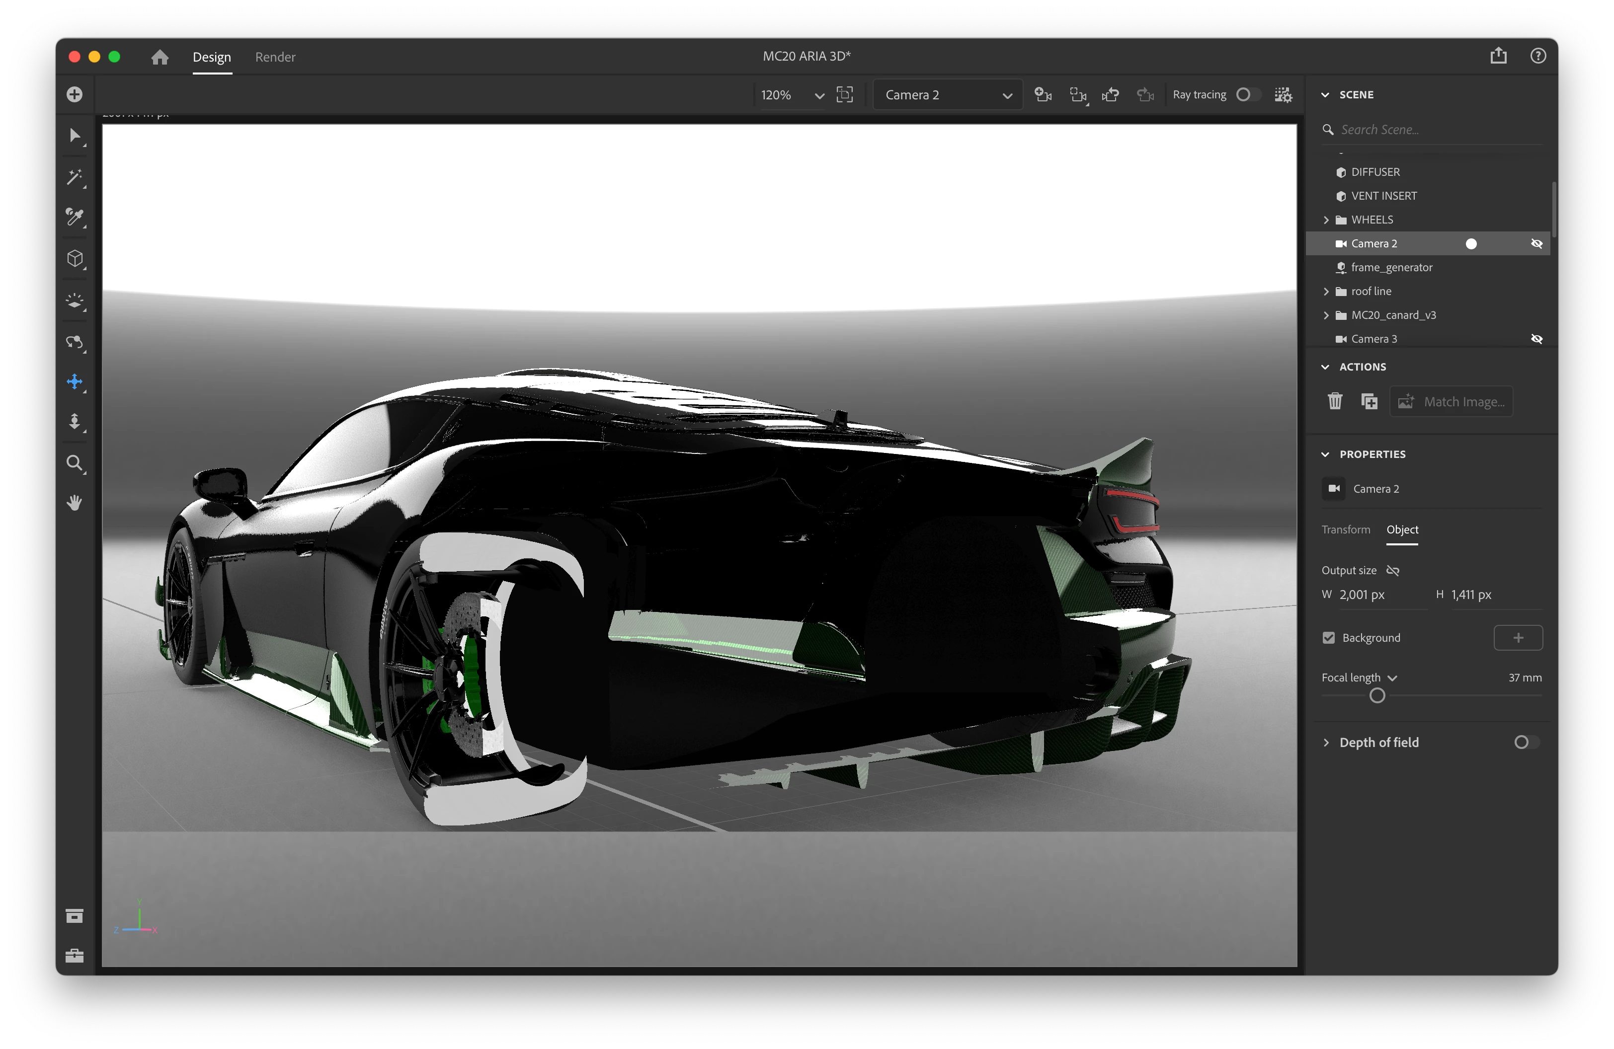Toggle visibility of Camera 3
1614x1049 pixels.
[1536, 339]
